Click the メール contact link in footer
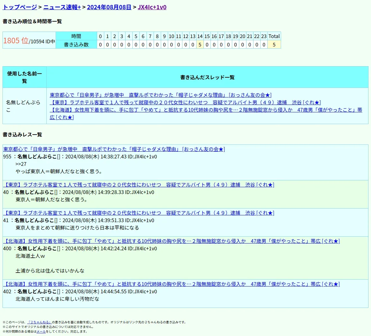The width and height of the screenshot is (371, 336). click(41, 331)
